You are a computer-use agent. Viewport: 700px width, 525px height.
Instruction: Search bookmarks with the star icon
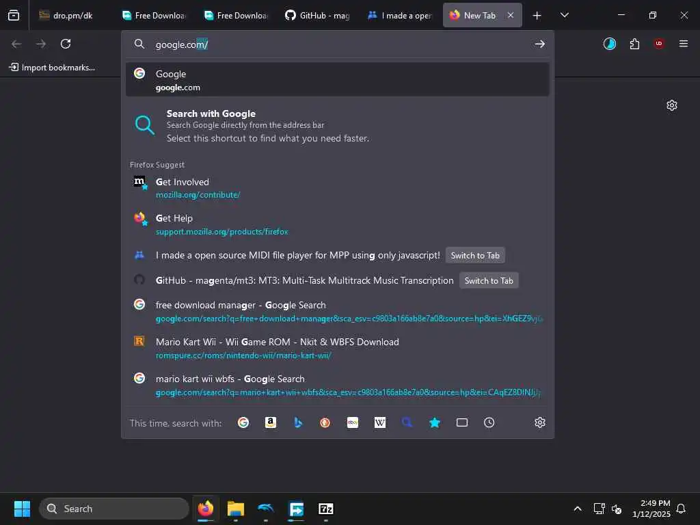434,422
